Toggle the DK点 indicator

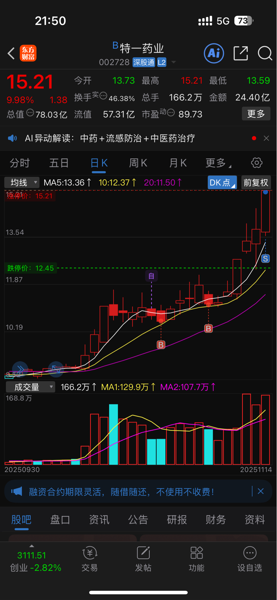pyautogui.click(x=222, y=183)
